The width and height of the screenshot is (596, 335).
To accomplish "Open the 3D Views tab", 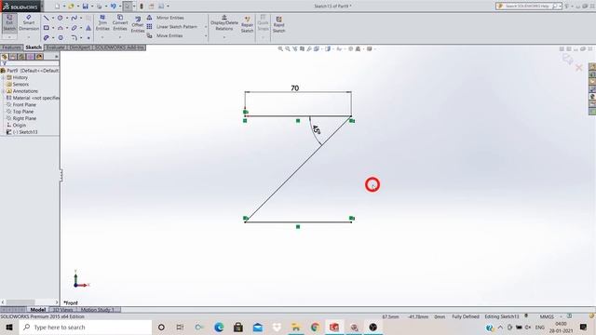I will click(x=62, y=310).
